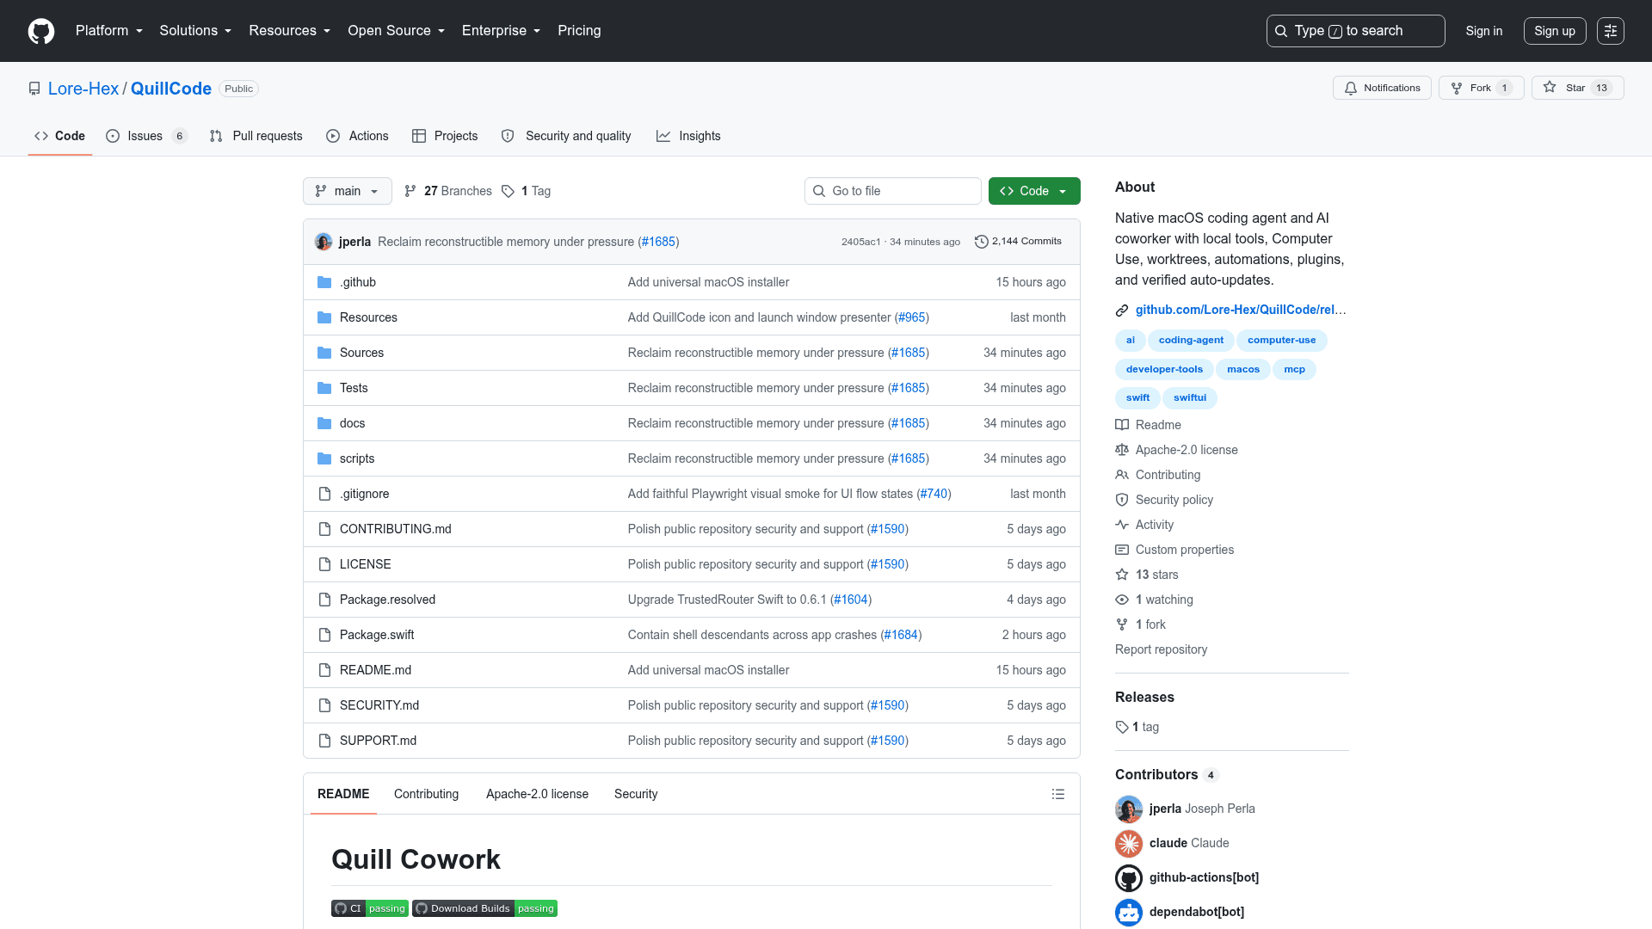Select the Contributing README tab

(426, 794)
